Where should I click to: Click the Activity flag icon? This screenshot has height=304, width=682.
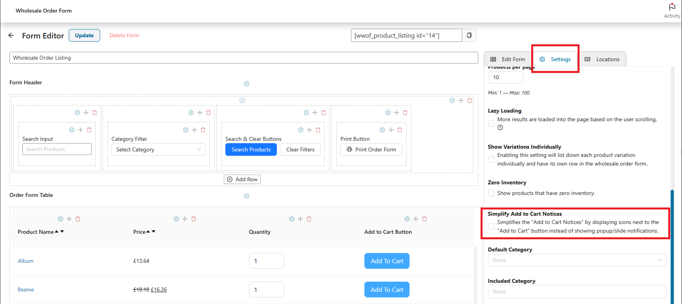pos(672,7)
